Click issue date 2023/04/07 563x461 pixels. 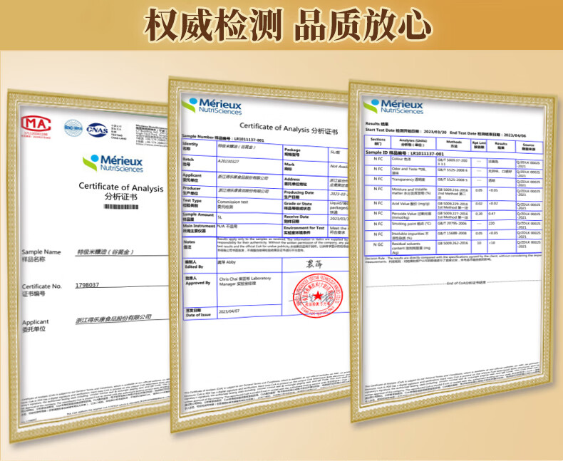[x=229, y=311]
